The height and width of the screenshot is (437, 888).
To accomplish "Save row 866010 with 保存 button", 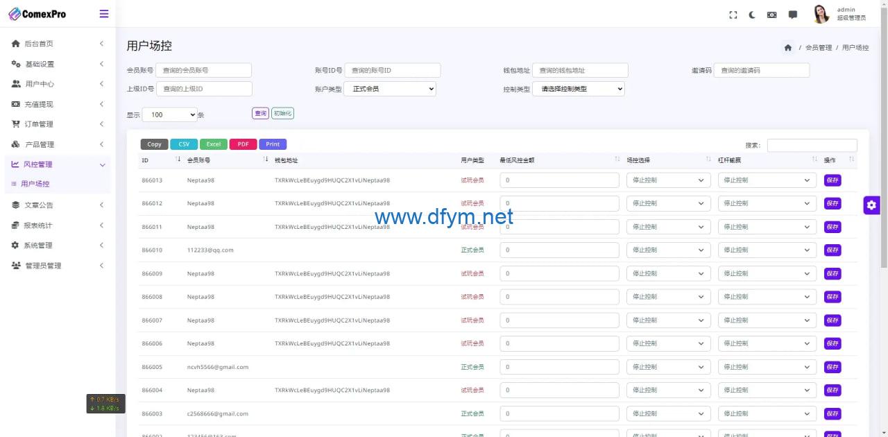I will pos(832,250).
